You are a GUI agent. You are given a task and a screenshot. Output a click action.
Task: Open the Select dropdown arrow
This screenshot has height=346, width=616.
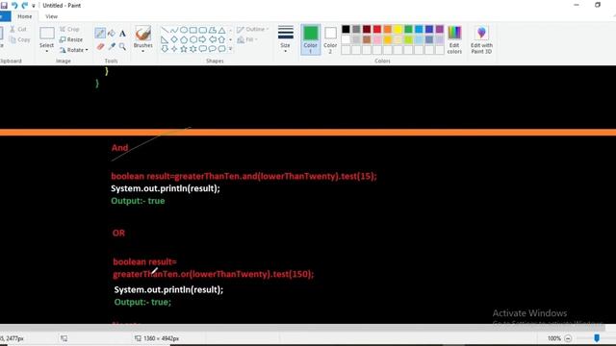[47, 51]
